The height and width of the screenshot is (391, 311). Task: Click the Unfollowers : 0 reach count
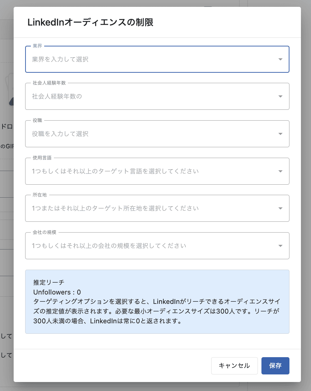[x=57, y=292]
